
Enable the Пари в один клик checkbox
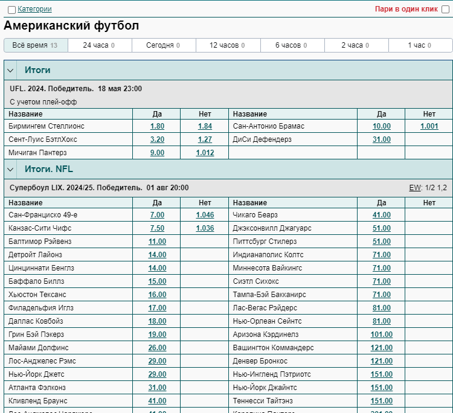tap(445, 10)
